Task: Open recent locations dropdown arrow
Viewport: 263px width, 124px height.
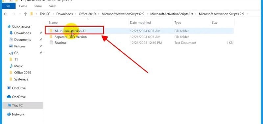Action: point(20,14)
